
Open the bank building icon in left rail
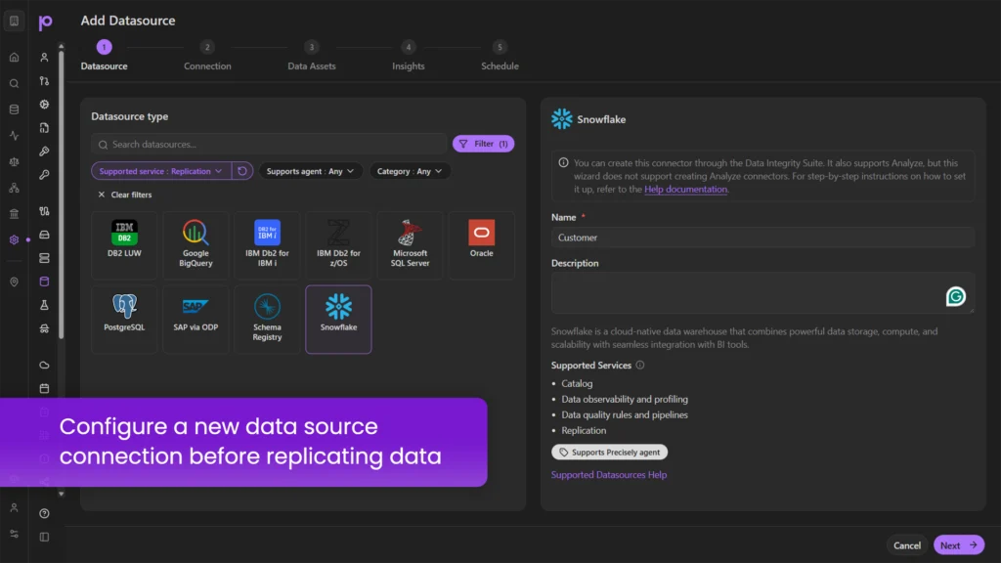click(14, 214)
